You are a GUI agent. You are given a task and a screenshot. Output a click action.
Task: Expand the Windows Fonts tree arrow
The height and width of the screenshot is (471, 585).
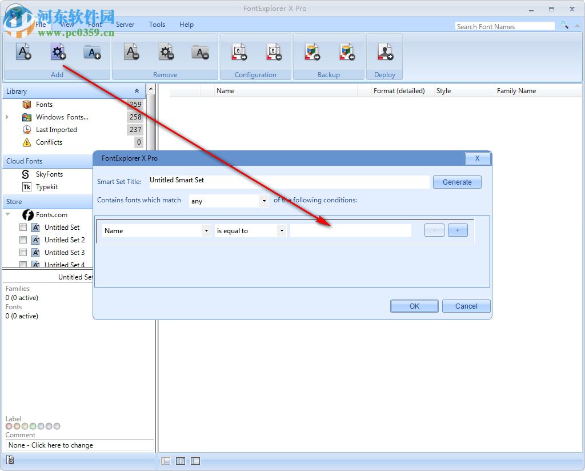click(7, 117)
